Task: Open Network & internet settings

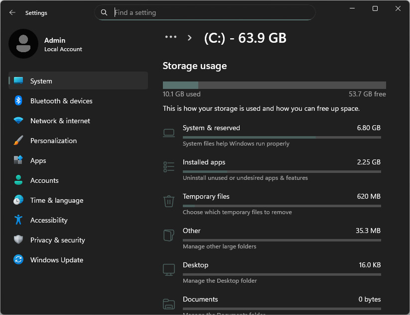Action: (x=78, y=121)
